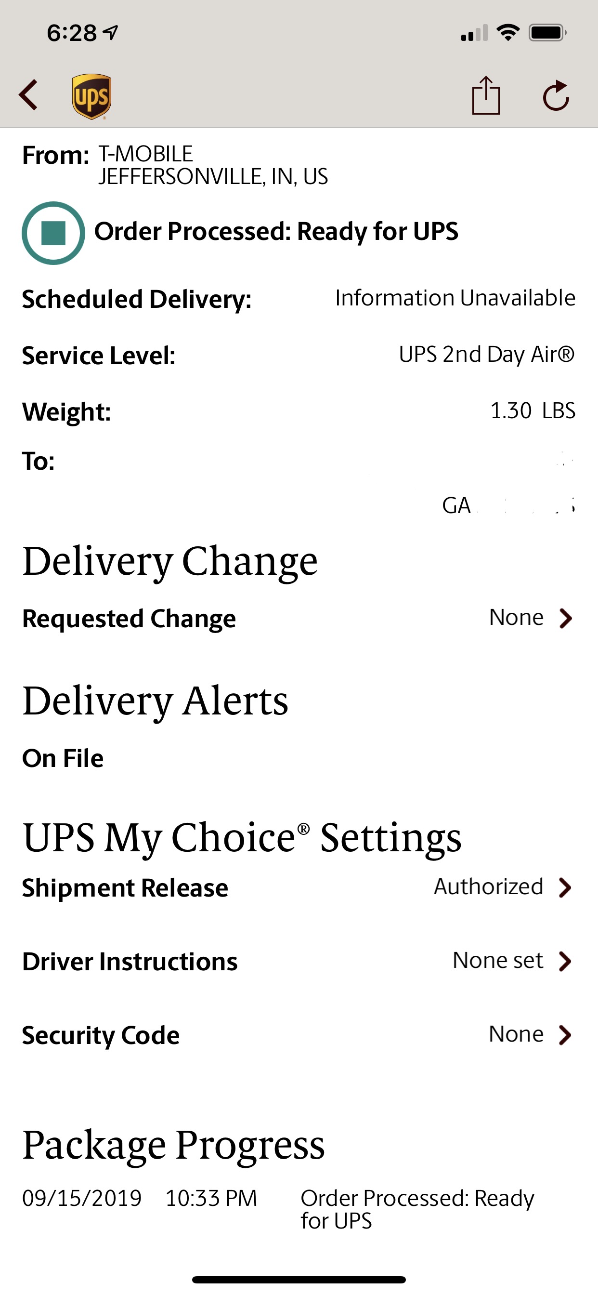This screenshot has width=598, height=1295.
Task: Tap the None set instructions value
Action: 497,961
